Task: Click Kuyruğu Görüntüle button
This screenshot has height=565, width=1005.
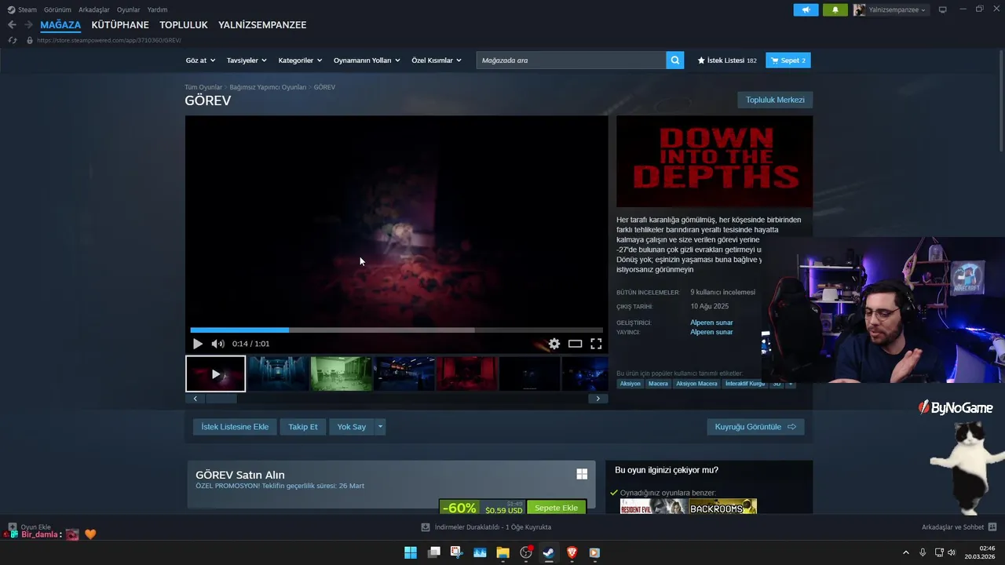Action: pyautogui.click(x=755, y=427)
